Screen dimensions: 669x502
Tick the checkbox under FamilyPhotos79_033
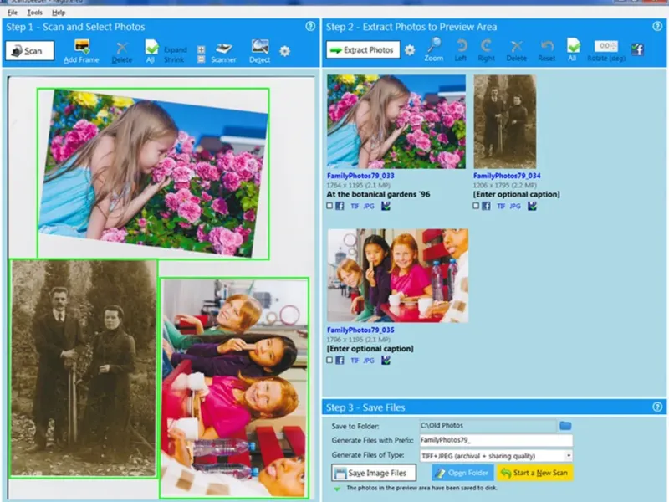(330, 205)
